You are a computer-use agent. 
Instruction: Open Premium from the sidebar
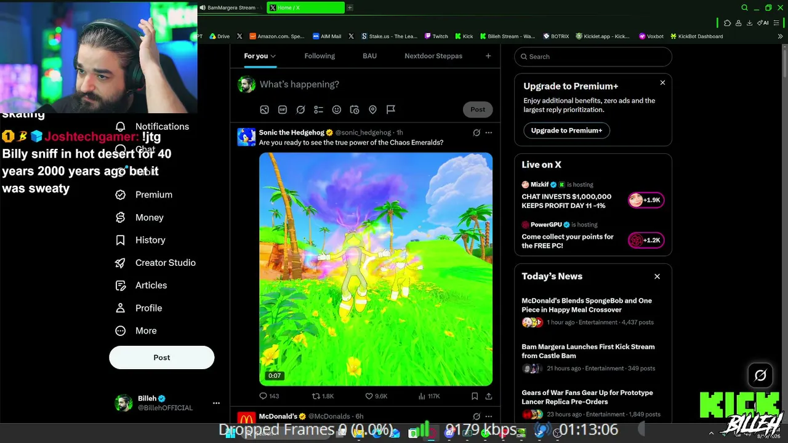144,194
